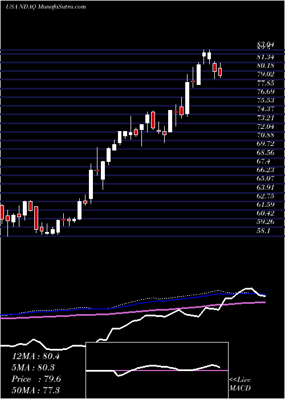This screenshot has height=399, width=285.
Task: Click the 68.56 price axis label
Action: tap(265, 152)
